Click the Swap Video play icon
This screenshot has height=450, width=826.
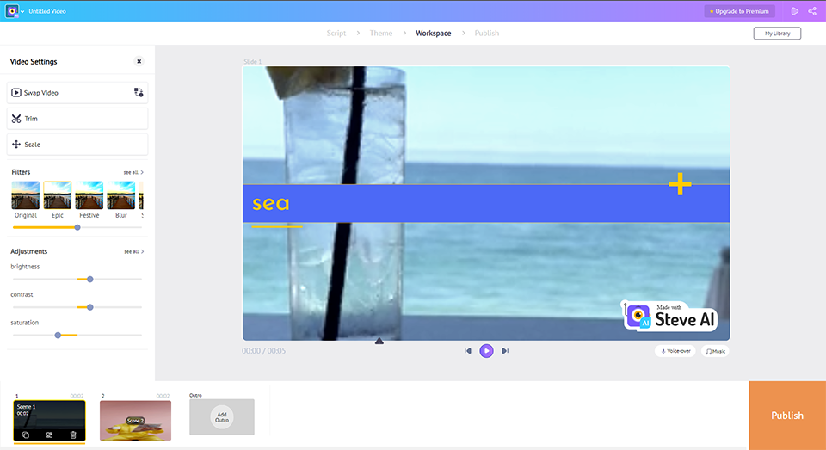(x=16, y=93)
